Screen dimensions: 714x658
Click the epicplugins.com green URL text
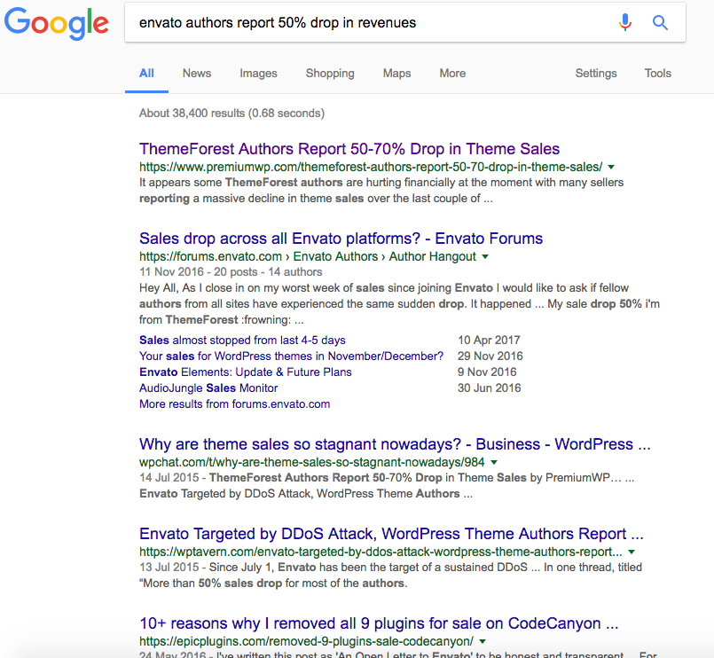(x=306, y=642)
